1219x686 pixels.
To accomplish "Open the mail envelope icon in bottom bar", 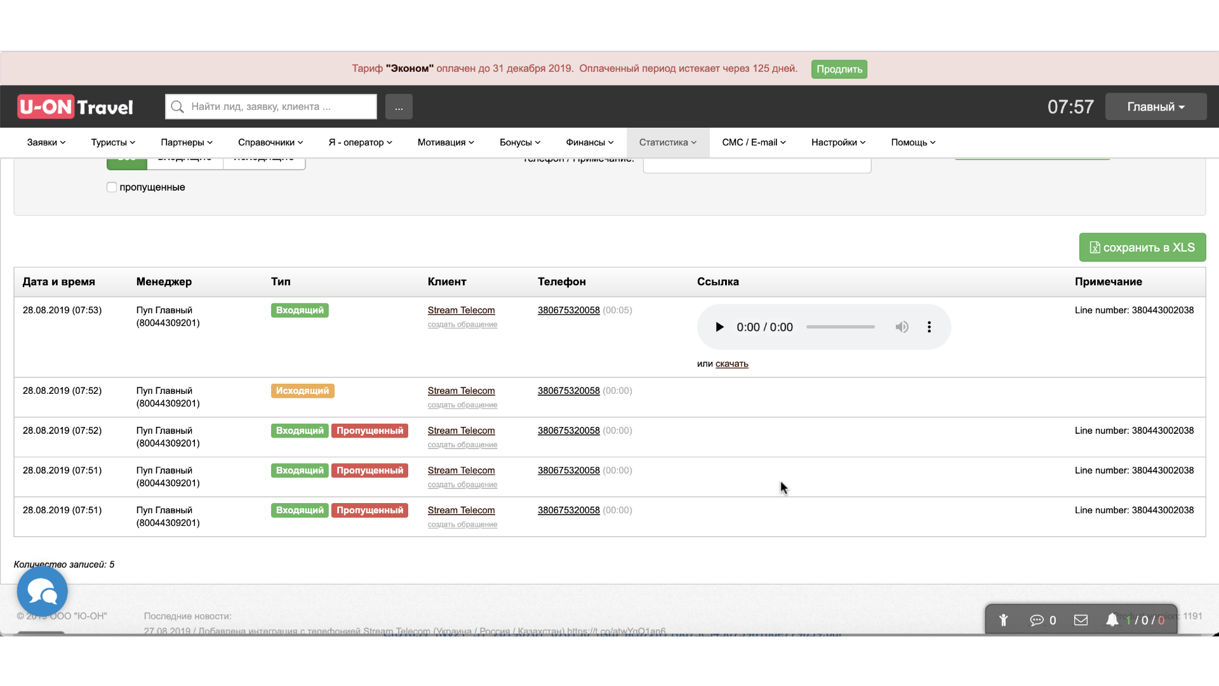I will point(1081,620).
